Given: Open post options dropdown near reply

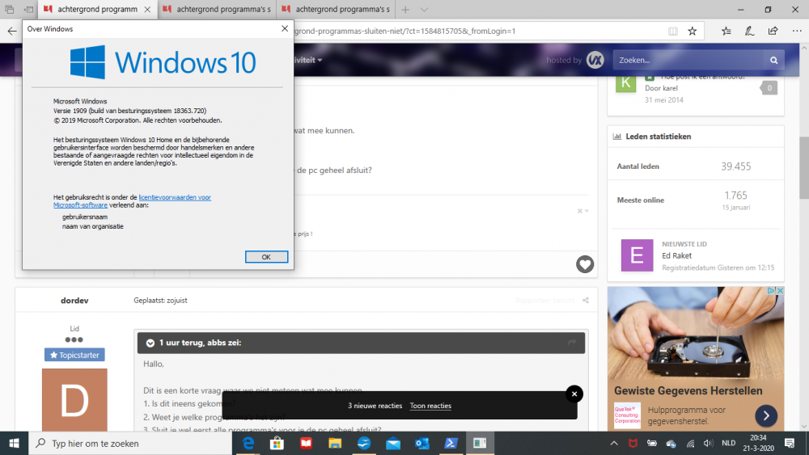Looking at the screenshot, I should pyautogui.click(x=583, y=211).
